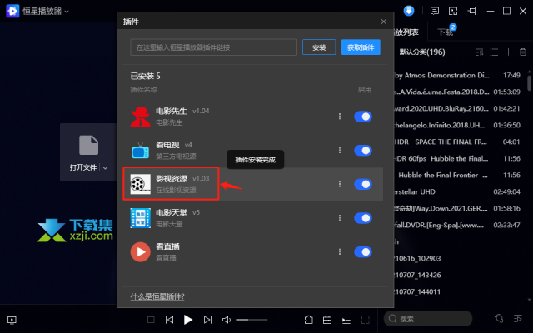The width and height of the screenshot is (533, 333).
Task: Click the blue download icon in title bar
Action: pyautogui.click(x=409, y=11)
